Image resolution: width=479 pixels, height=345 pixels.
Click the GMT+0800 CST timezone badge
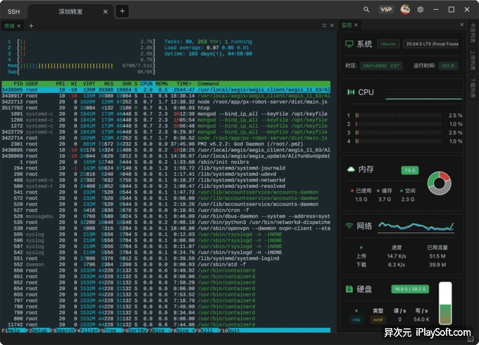tap(381, 65)
